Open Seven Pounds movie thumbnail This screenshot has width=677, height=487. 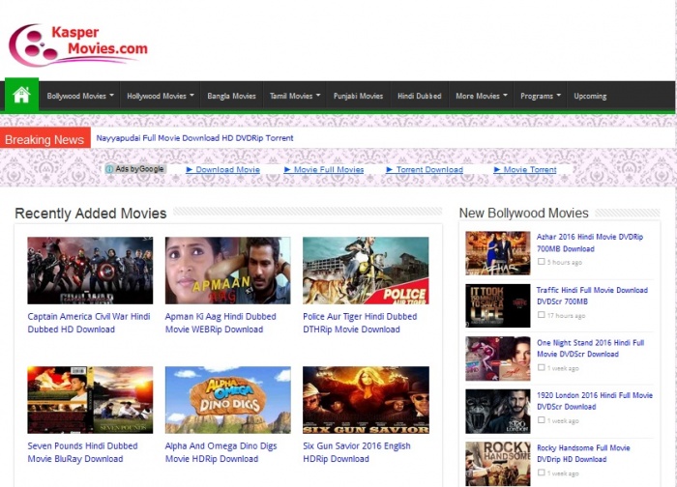point(90,400)
